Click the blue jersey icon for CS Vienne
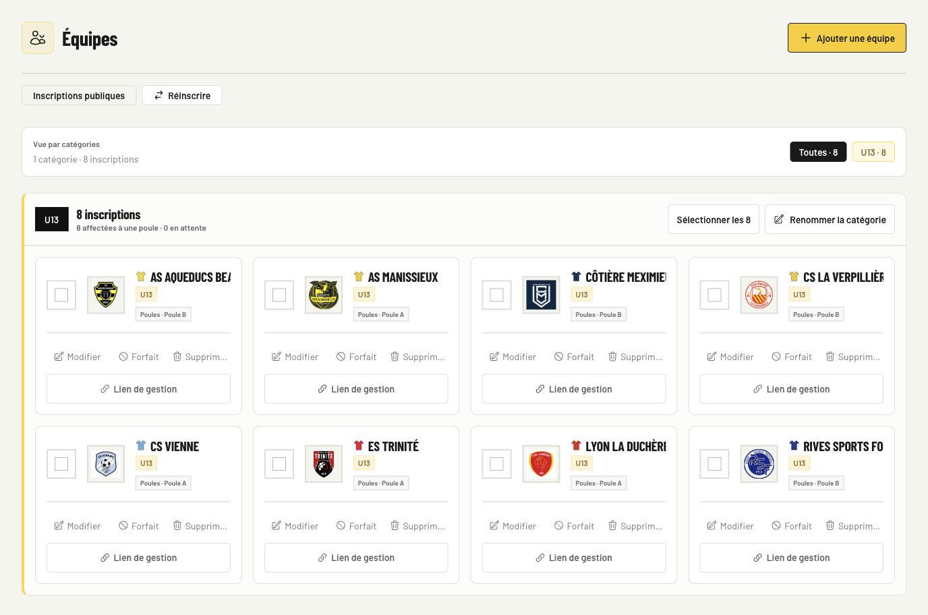 coord(141,446)
